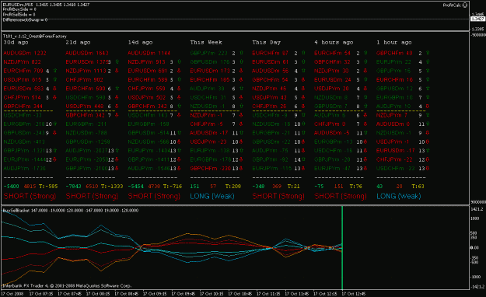Click the down arrow beside NZDJPYm 30

(365, 71)
